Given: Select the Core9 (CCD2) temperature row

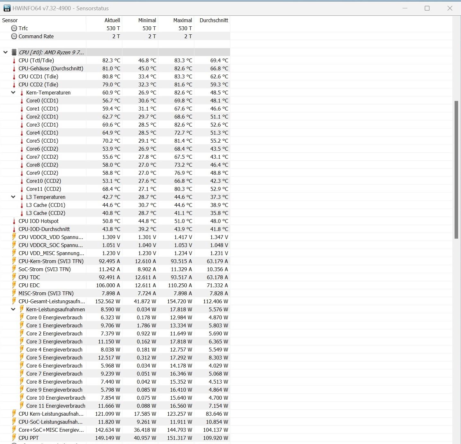Looking at the screenshot, I should tap(115, 173).
